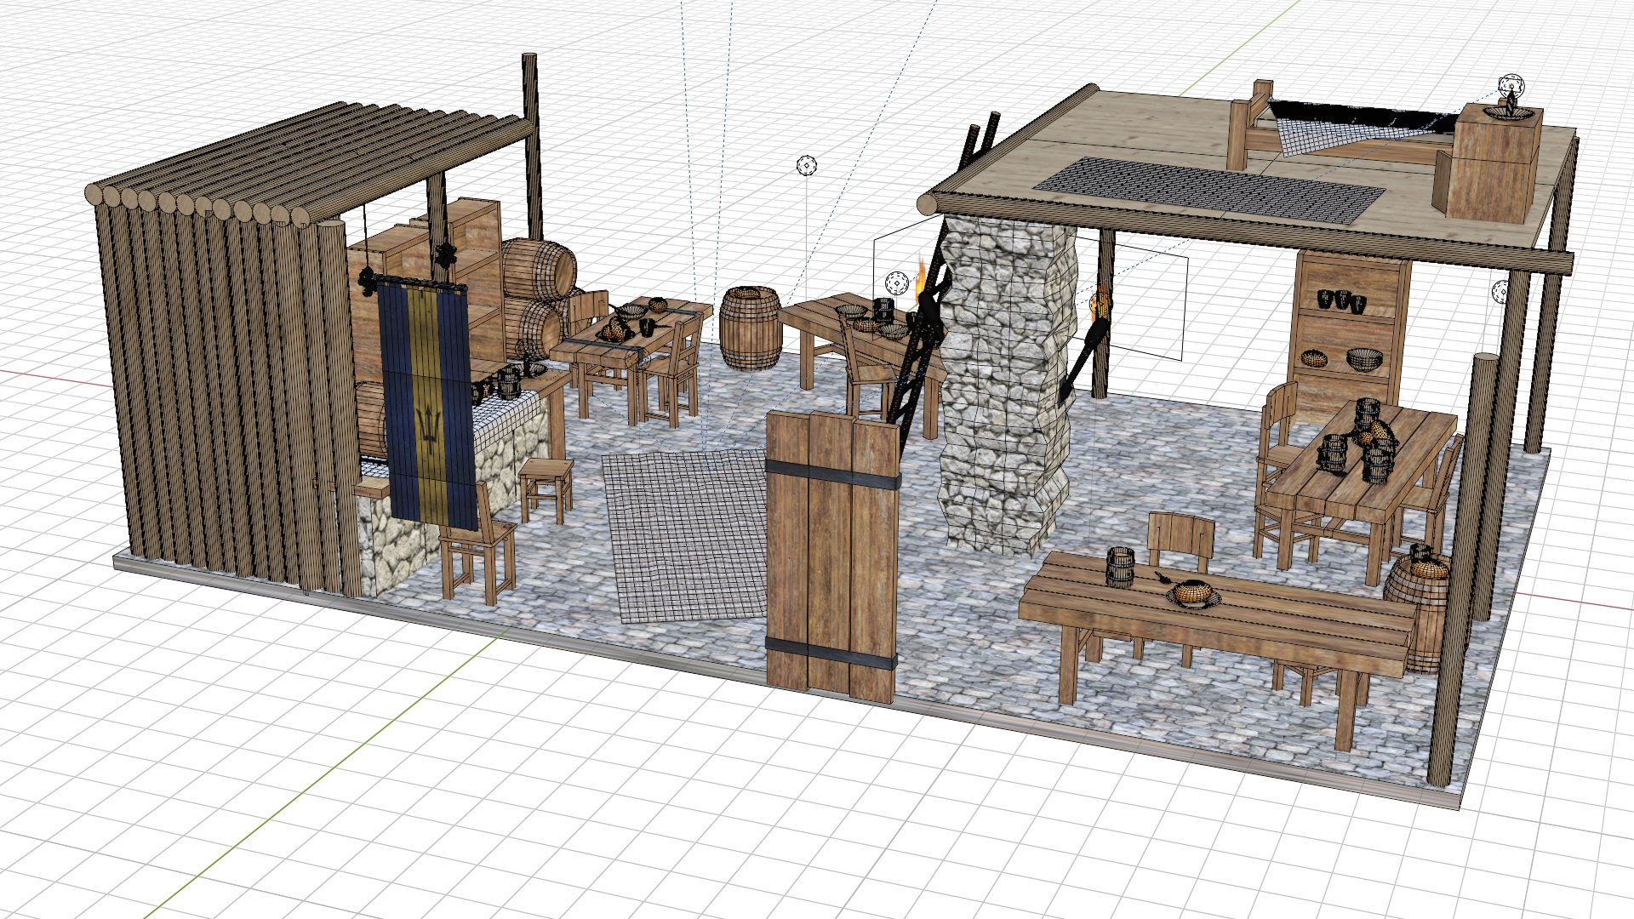Select the stacked barrels behind the counter
This screenshot has width=1634, height=919.
tap(536, 298)
